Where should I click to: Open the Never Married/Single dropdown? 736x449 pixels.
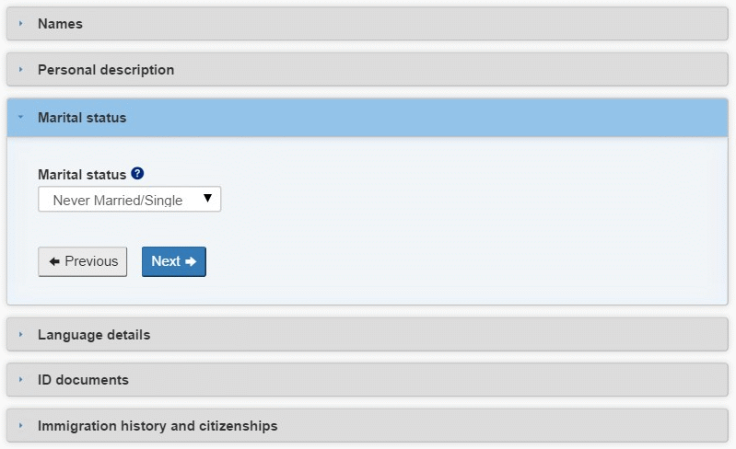(130, 199)
